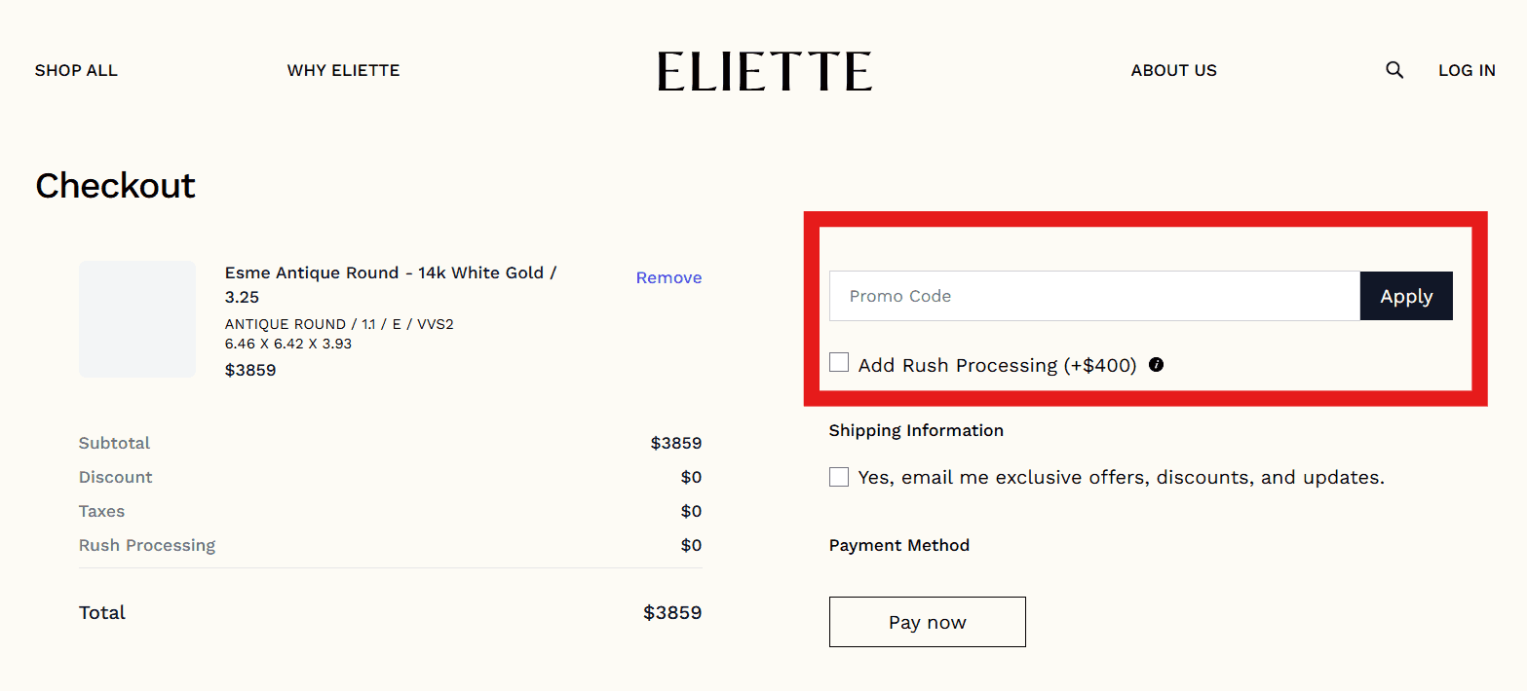Open the ABOUT US page
Viewport: 1527px width, 691px height.
[1173, 70]
